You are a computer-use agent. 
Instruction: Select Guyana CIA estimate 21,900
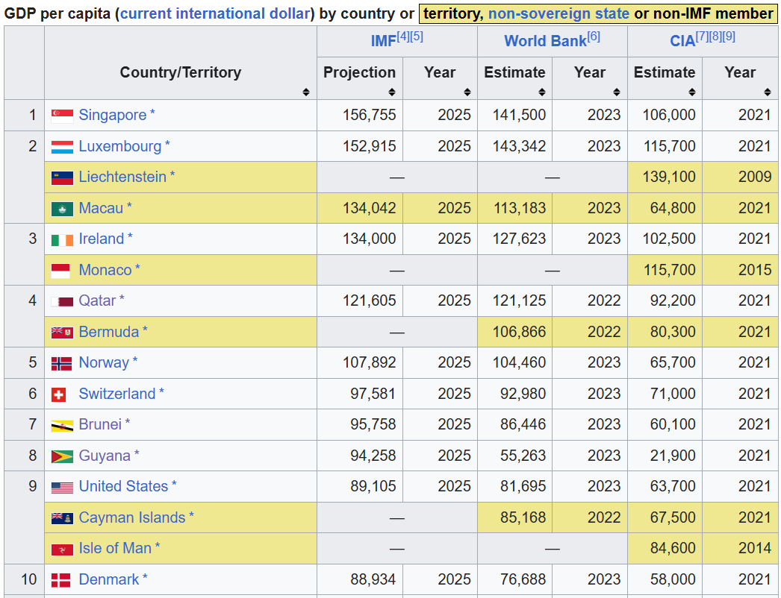tap(673, 456)
